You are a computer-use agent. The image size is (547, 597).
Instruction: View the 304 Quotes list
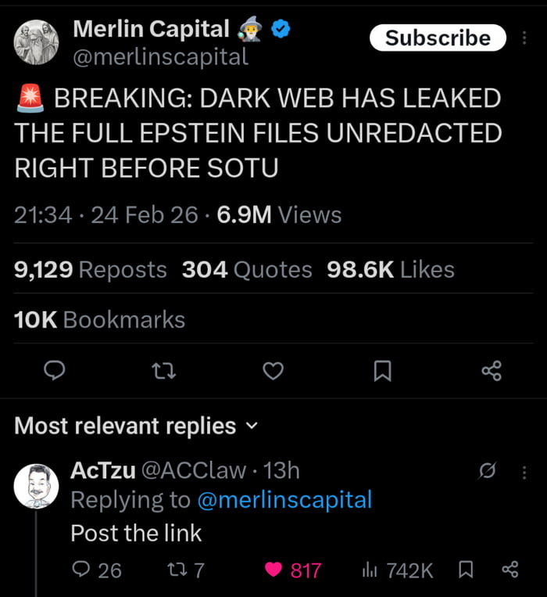click(x=247, y=270)
